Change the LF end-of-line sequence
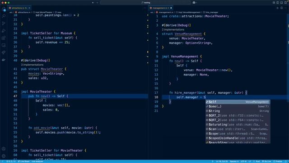 pos(250,162)
